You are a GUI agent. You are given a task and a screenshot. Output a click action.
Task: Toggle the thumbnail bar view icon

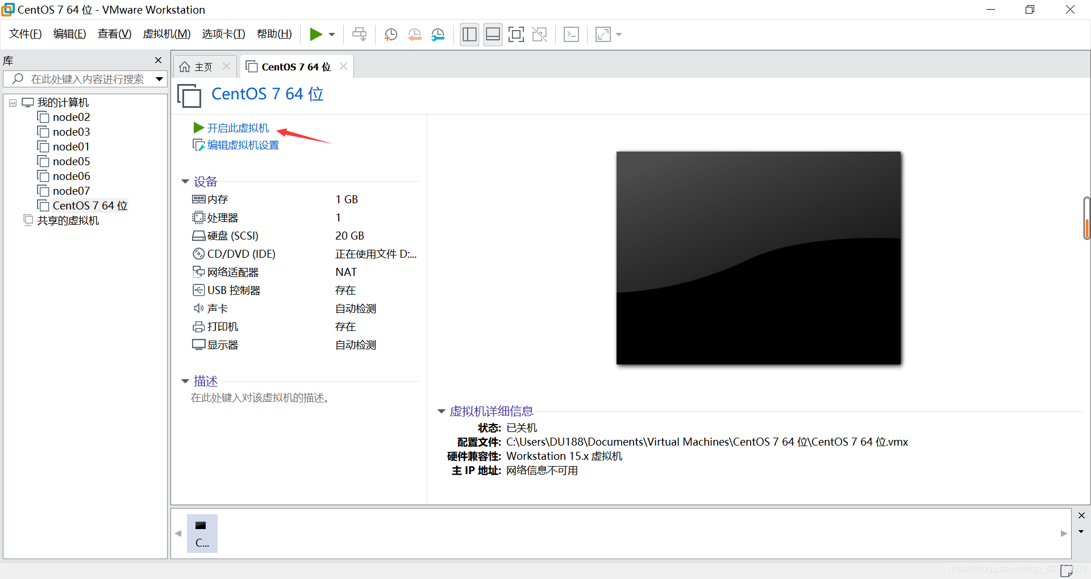(493, 35)
